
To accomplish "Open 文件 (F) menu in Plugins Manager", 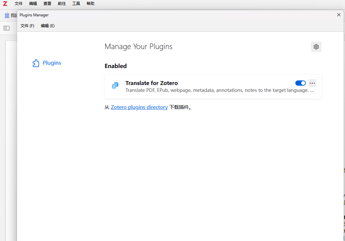I will 27,26.
